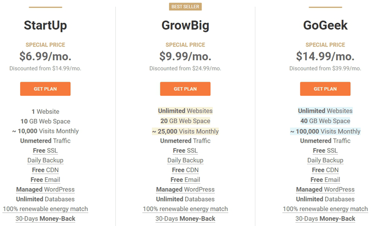
Task: Select GET PLAN for GoGeek
Action: coord(325,89)
